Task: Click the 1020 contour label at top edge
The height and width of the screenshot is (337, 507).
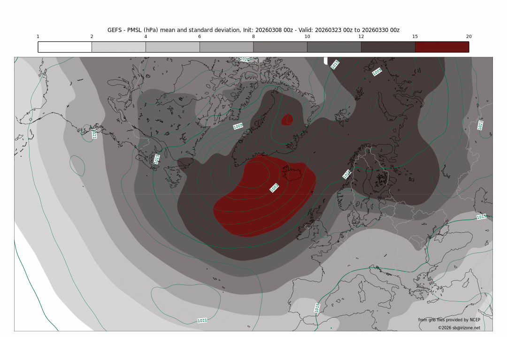Action: (x=244, y=60)
